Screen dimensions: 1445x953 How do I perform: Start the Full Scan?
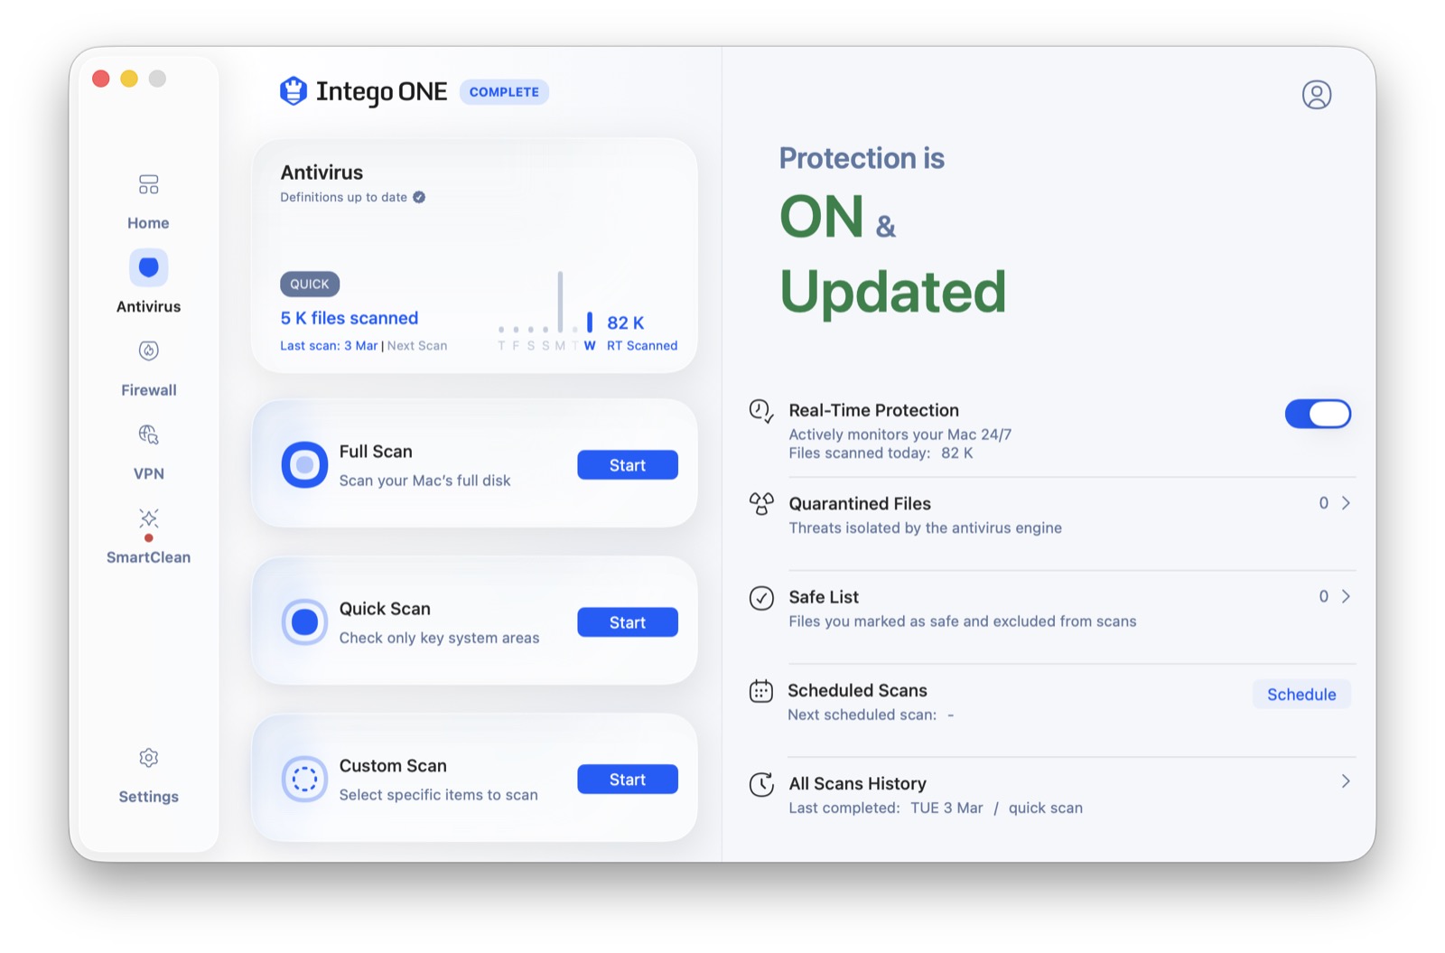tap(628, 465)
